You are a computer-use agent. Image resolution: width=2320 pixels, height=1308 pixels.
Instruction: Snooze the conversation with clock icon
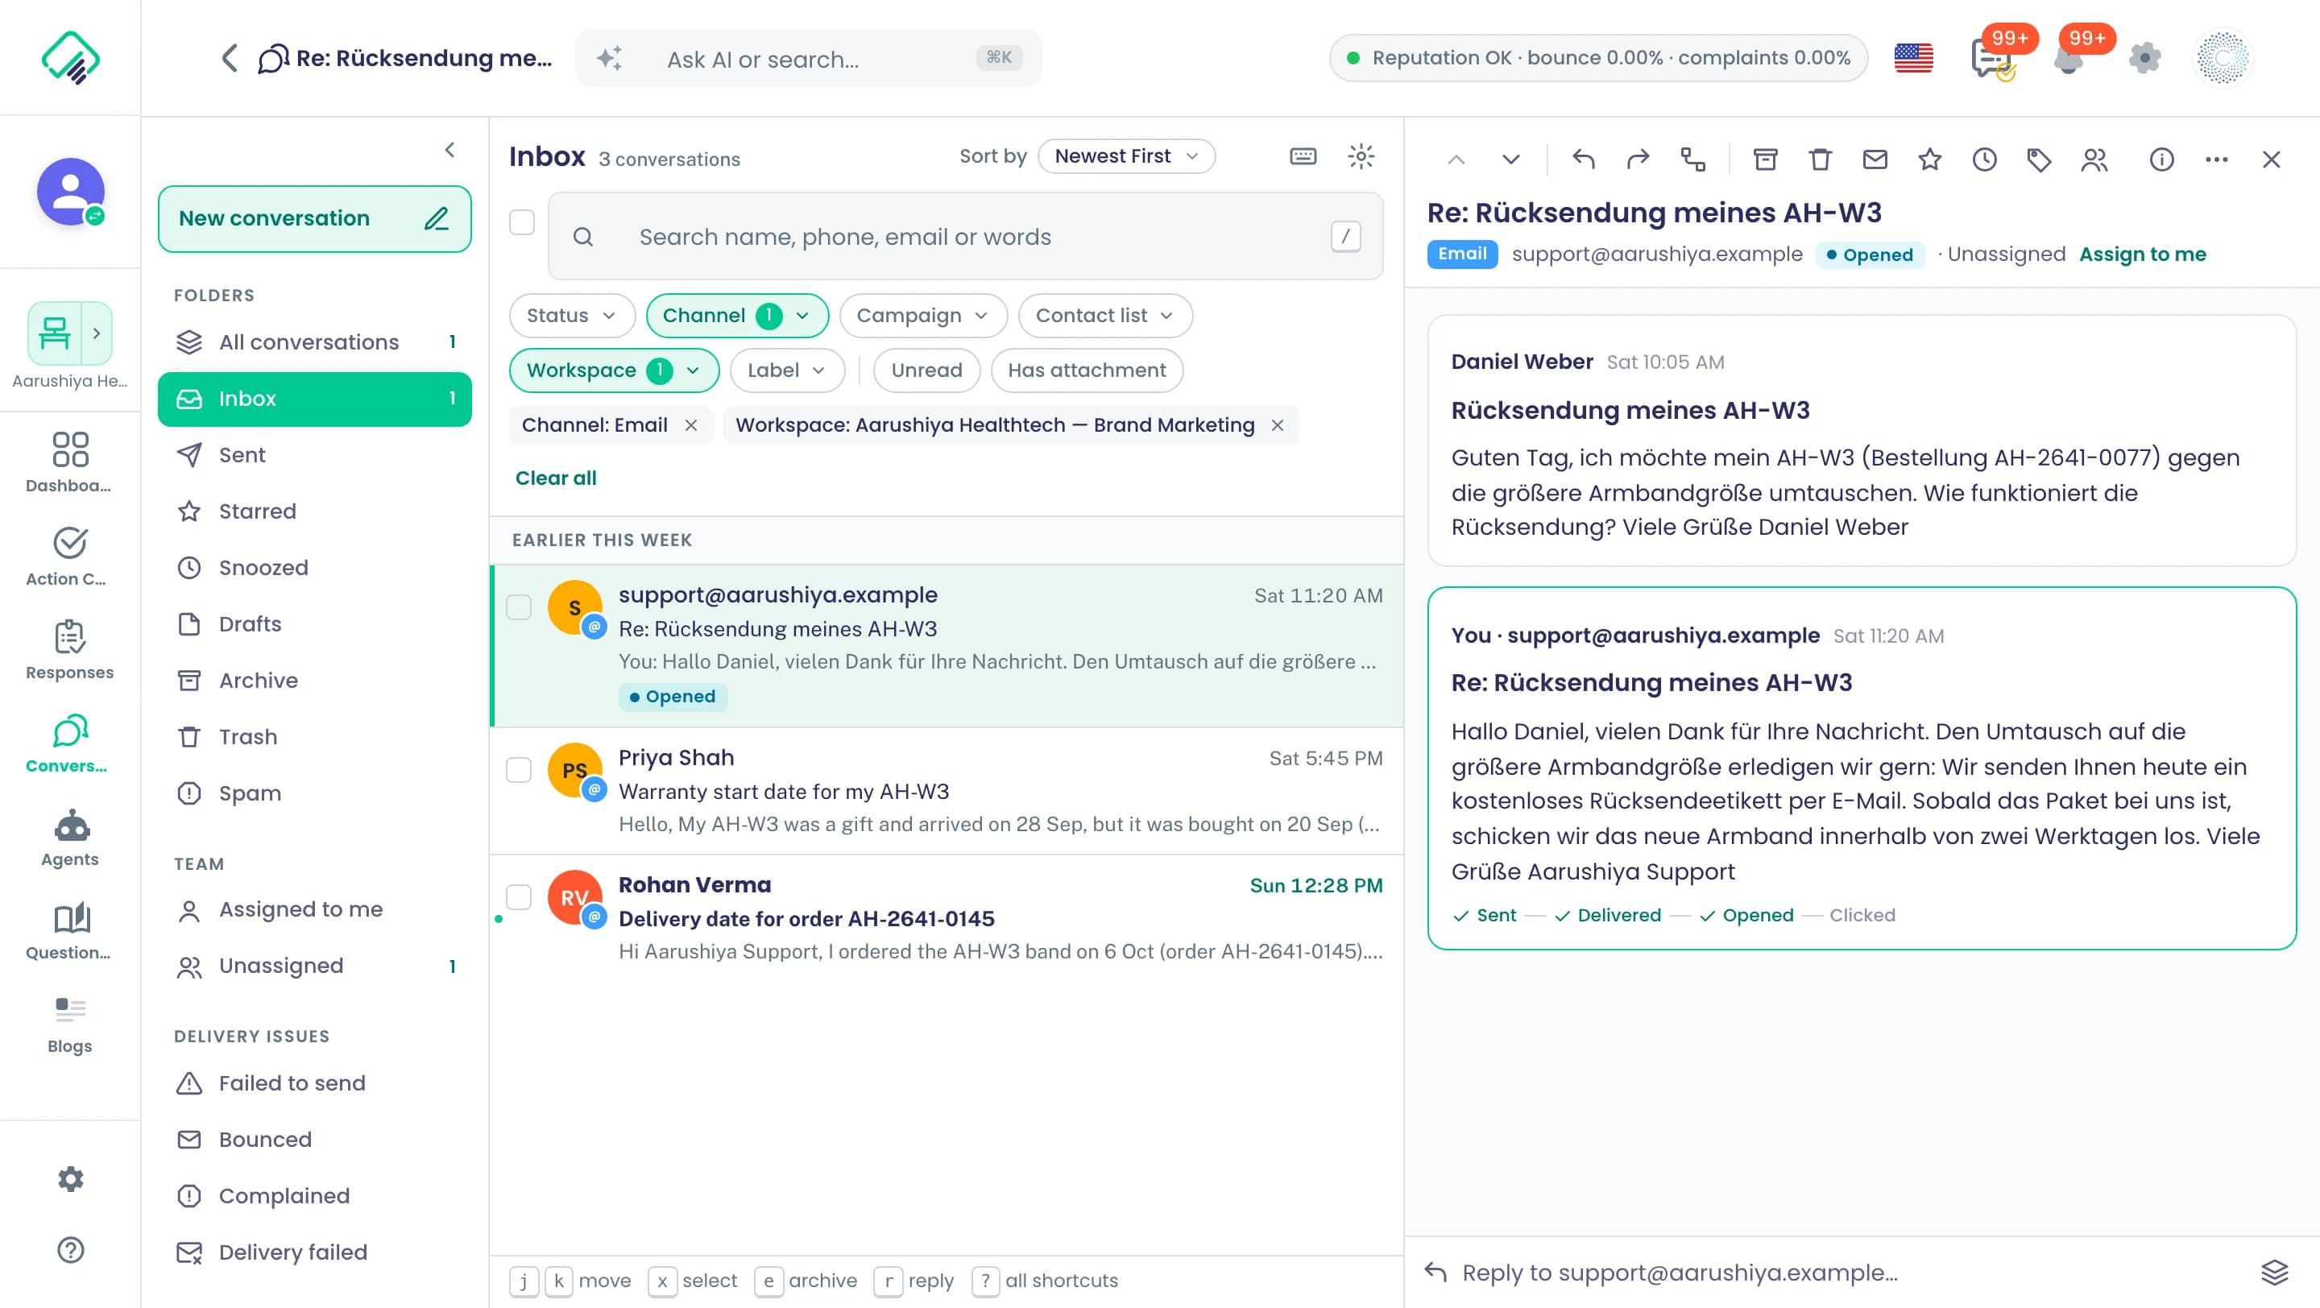pyautogui.click(x=1984, y=159)
